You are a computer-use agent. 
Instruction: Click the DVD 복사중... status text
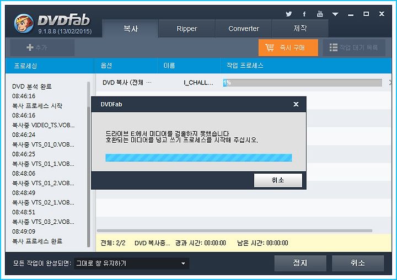152,243
